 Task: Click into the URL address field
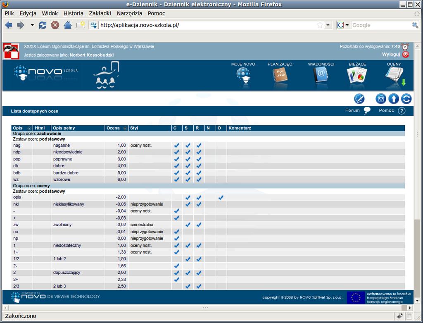coord(207,25)
